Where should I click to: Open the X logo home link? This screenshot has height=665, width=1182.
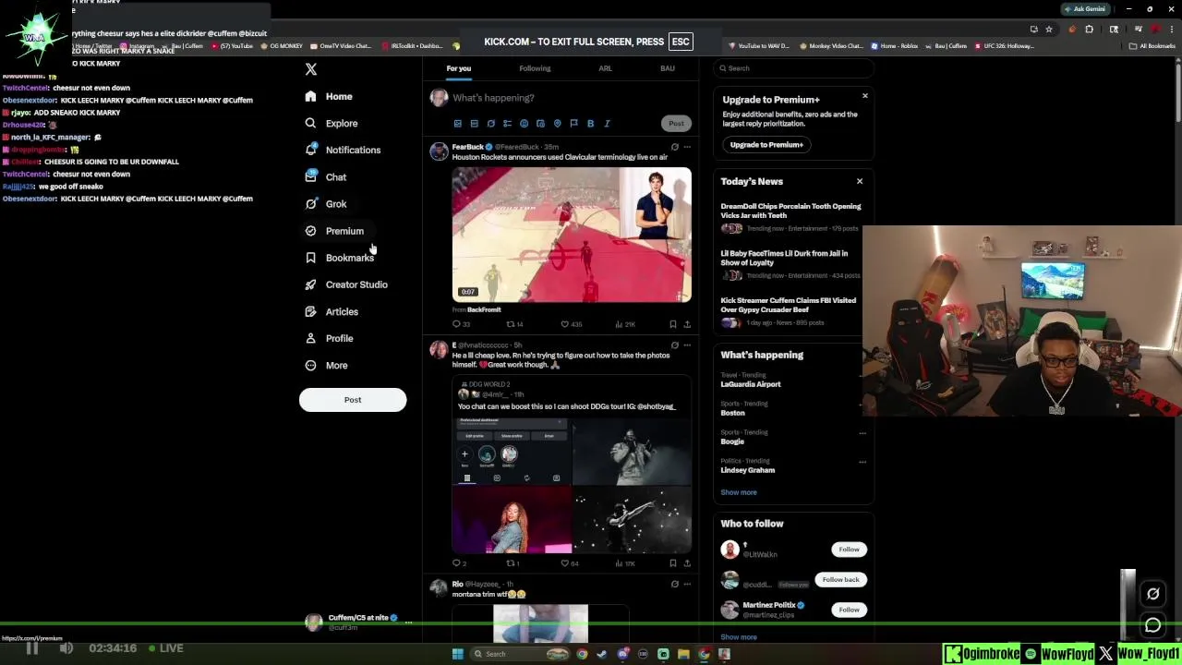point(311,69)
